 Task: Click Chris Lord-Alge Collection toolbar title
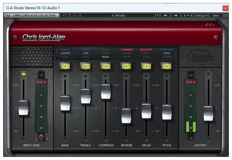click(34, 15)
